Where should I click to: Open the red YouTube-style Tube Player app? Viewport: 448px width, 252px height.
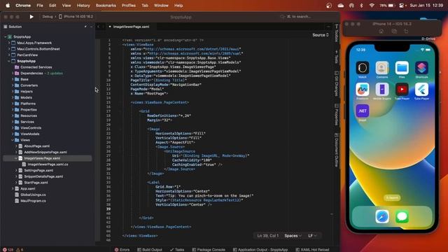(x=402, y=90)
